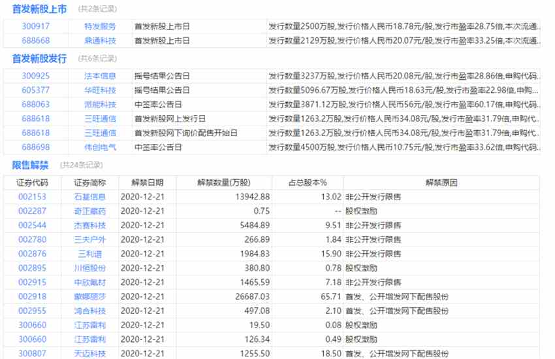Viewport: 555px width, 359px height.
Task: Select the 首发新股上市日 cell for 300917
Action: pos(162,26)
